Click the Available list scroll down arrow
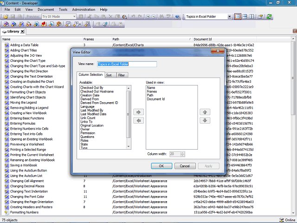 point(129,146)
